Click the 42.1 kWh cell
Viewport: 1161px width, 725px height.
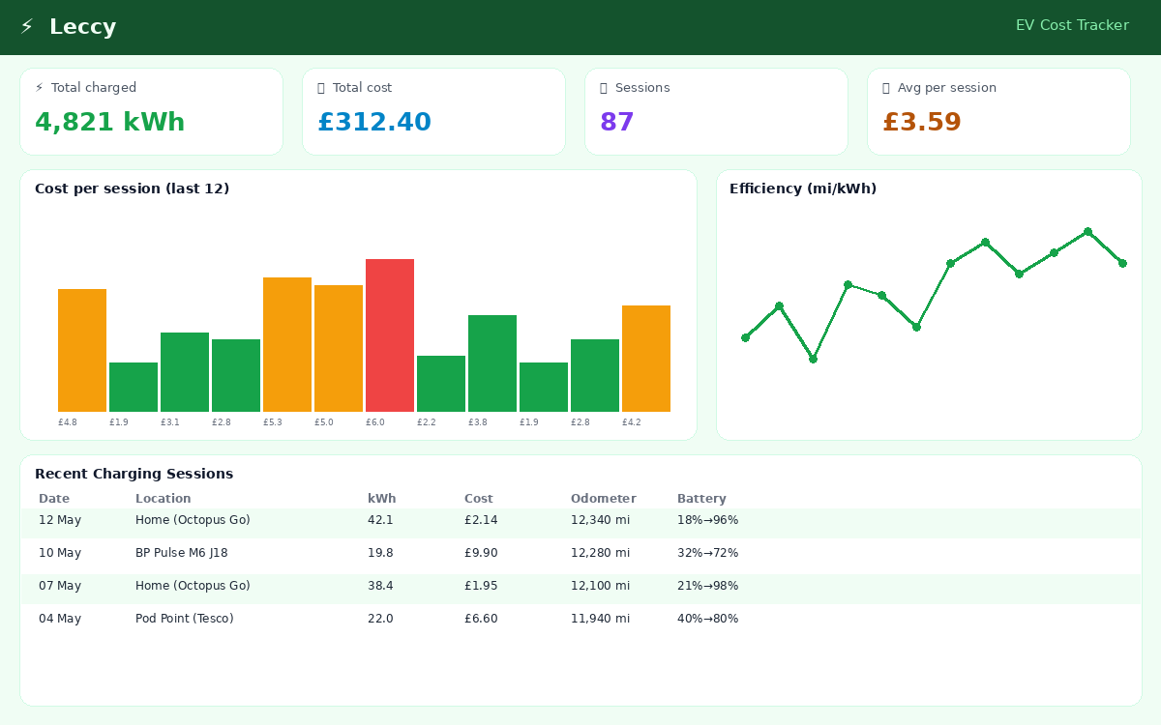(380, 520)
